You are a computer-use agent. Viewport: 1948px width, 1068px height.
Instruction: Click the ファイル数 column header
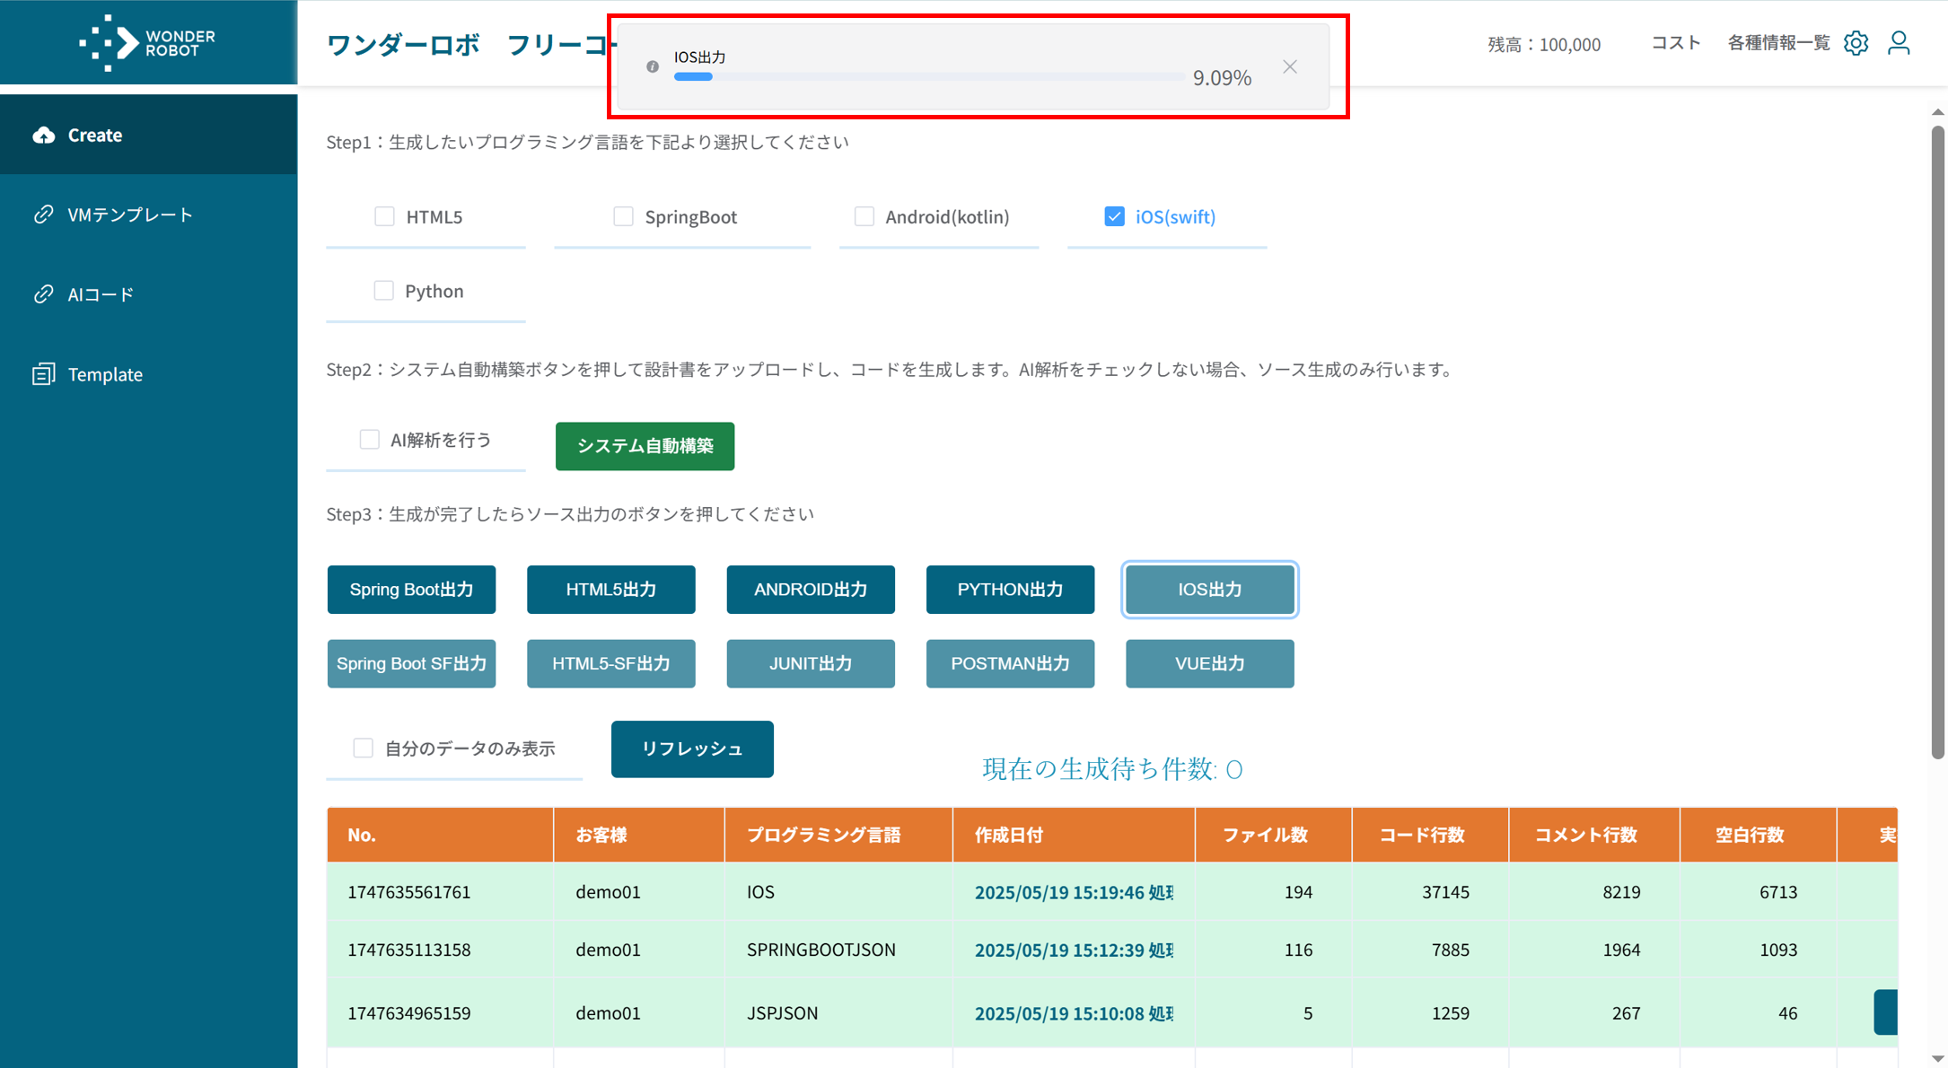coord(1273,835)
